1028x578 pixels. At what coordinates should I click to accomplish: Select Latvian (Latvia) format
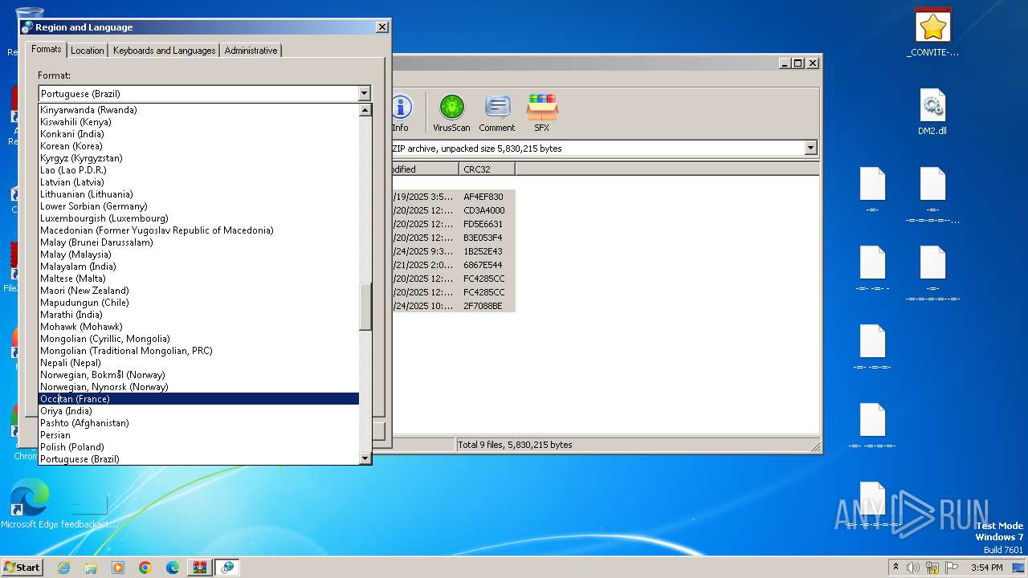click(x=198, y=182)
